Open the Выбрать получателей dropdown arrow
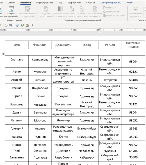Image resolution: width=146 pixels, height=165 pixels. coord(18,16)
